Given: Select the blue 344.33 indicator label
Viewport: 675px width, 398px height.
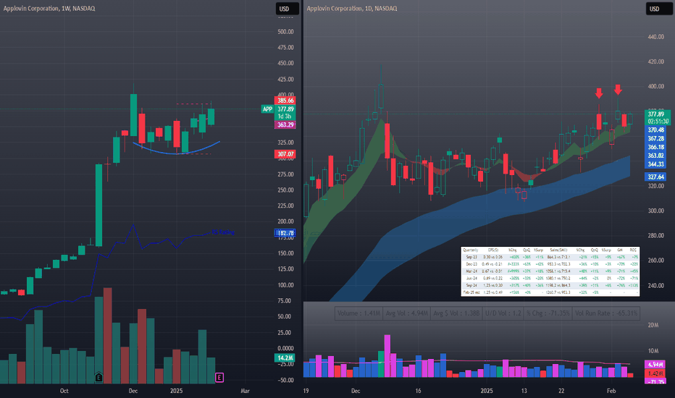Looking at the screenshot, I should 656,164.
